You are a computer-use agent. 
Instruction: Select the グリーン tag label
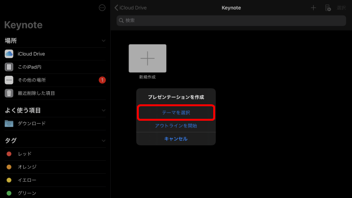[27, 193]
